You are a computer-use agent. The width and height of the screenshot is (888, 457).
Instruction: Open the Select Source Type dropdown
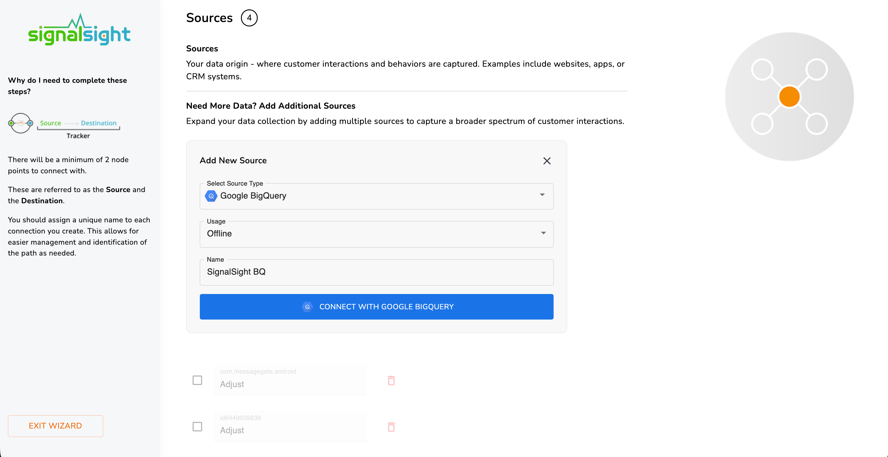pos(376,196)
